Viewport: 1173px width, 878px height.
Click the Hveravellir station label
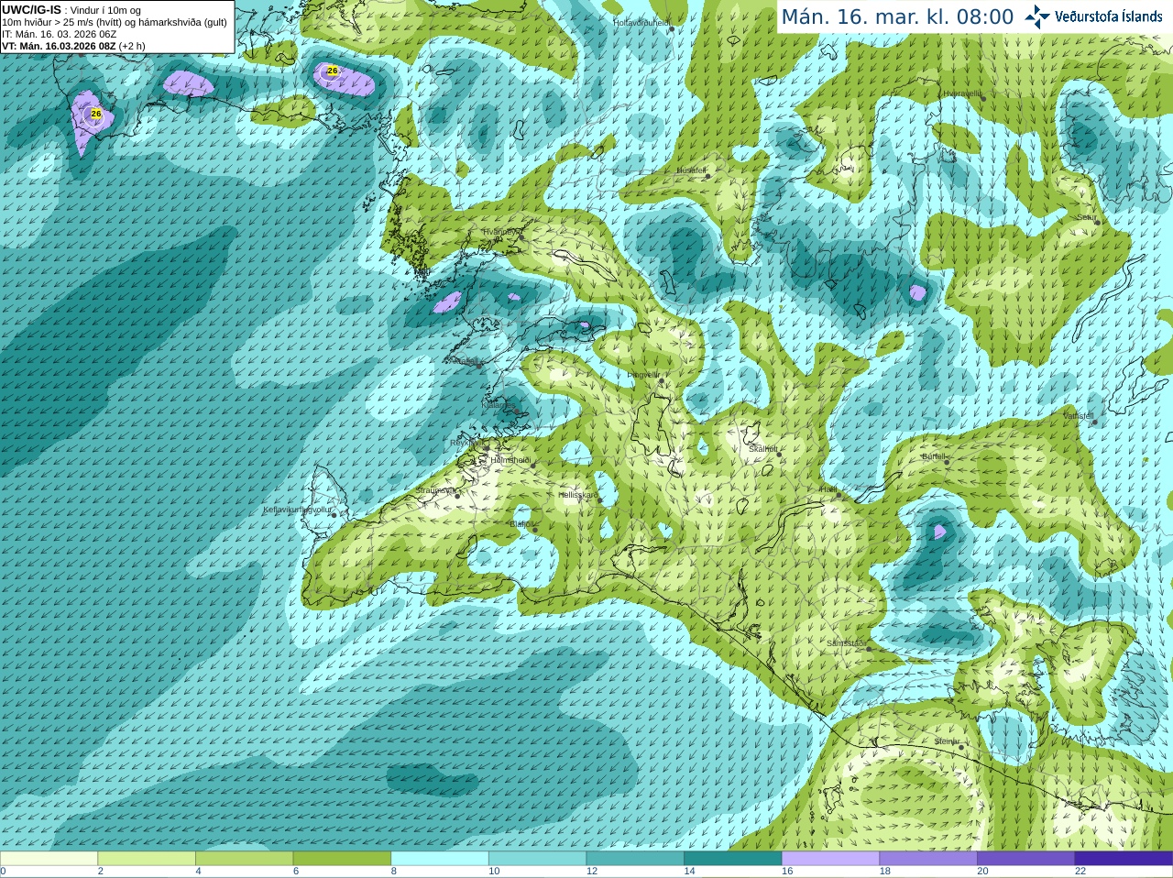962,93
